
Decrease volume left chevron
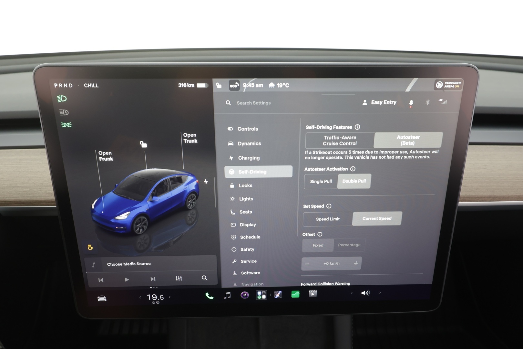(352, 293)
